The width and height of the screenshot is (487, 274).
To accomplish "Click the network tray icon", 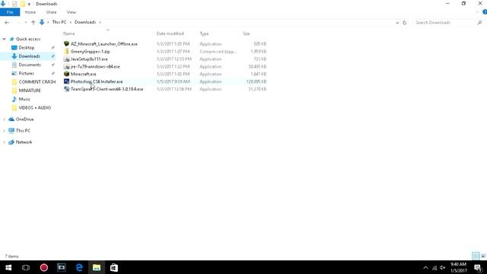I will coord(434,268).
